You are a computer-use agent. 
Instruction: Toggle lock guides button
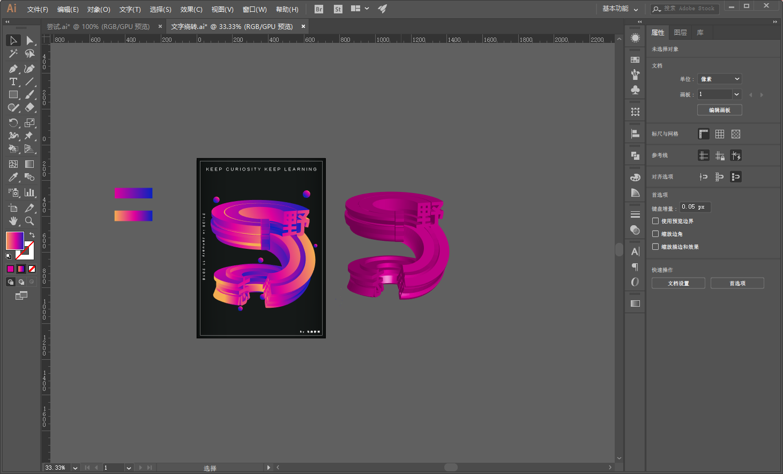pyautogui.click(x=720, y=155)
